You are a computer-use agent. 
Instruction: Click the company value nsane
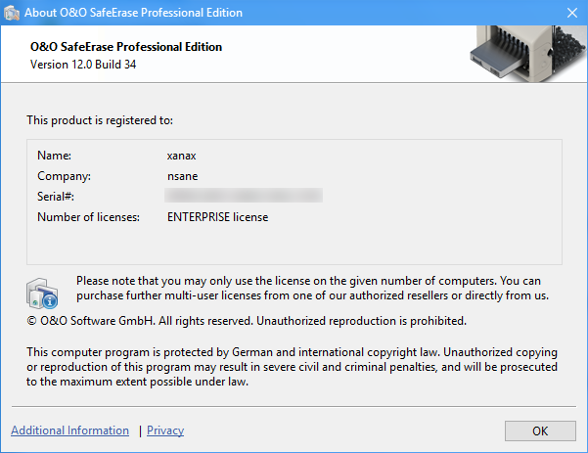184,176
